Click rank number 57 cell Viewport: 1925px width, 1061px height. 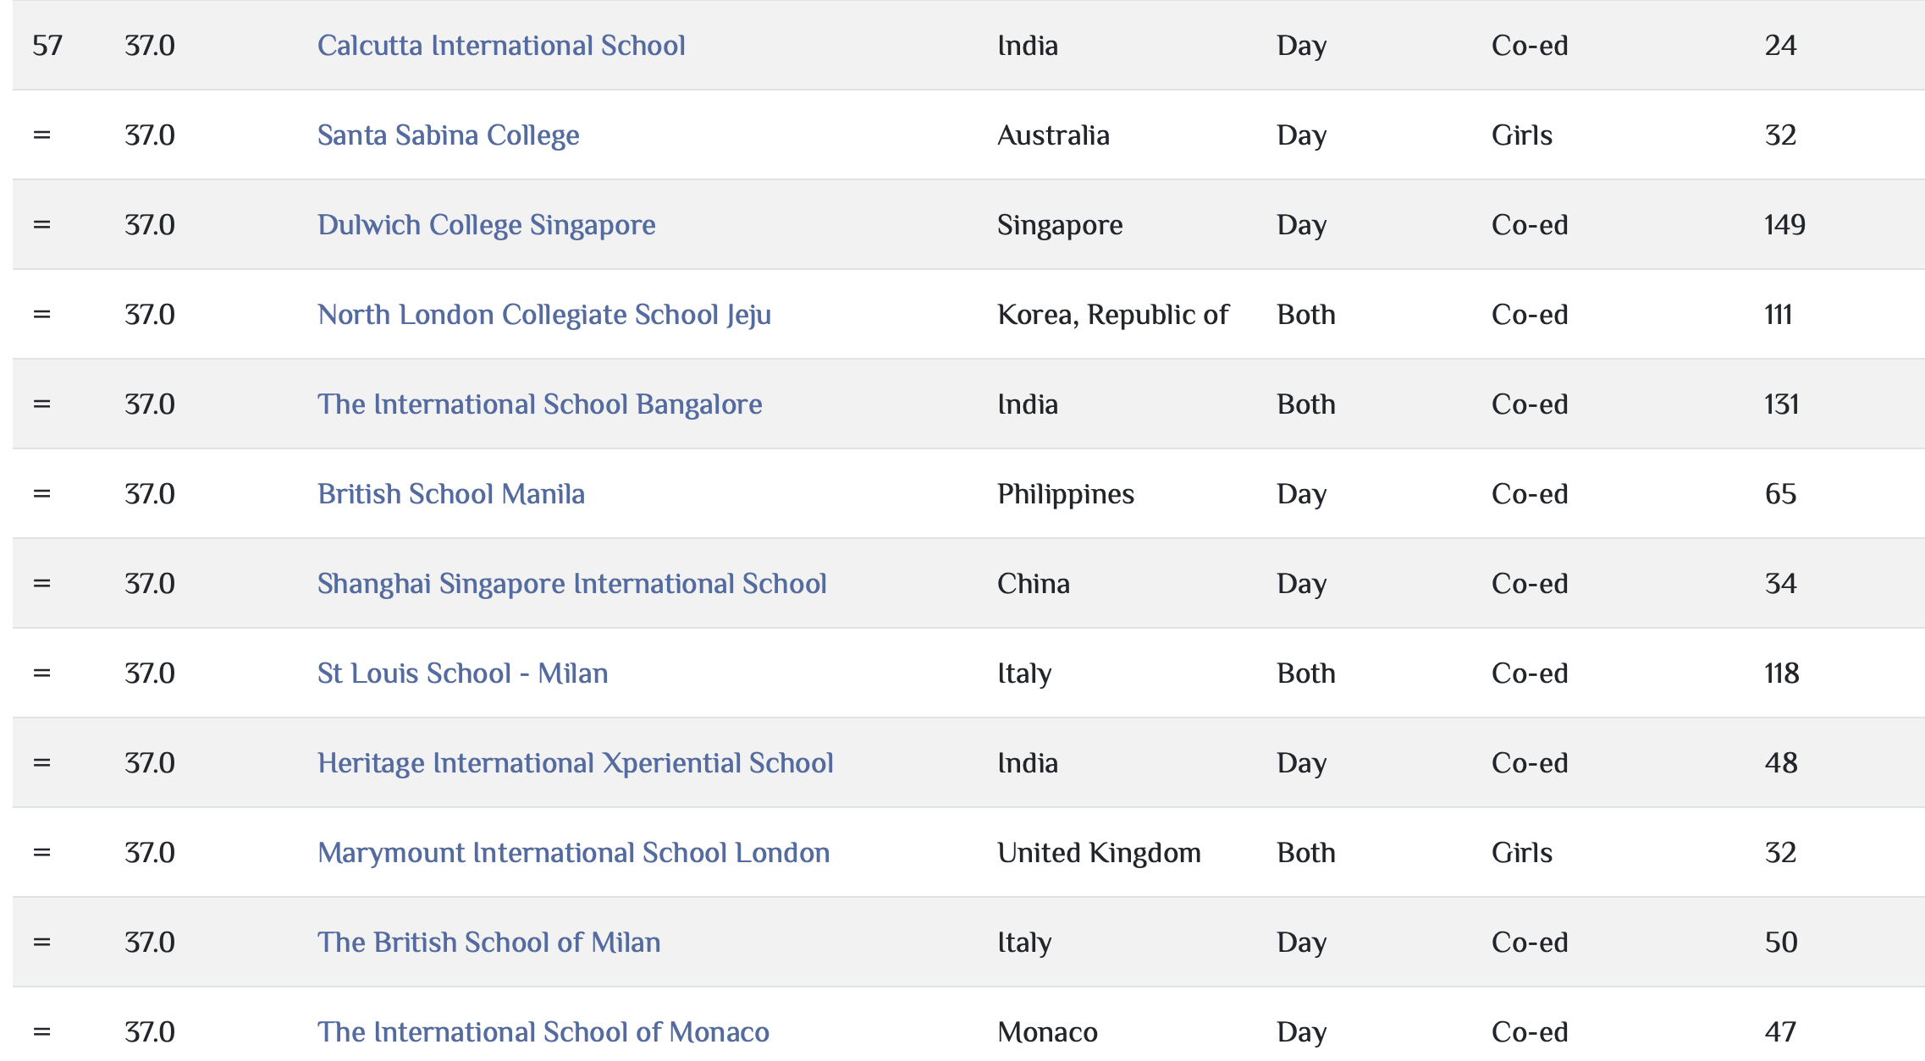point(47,46)
